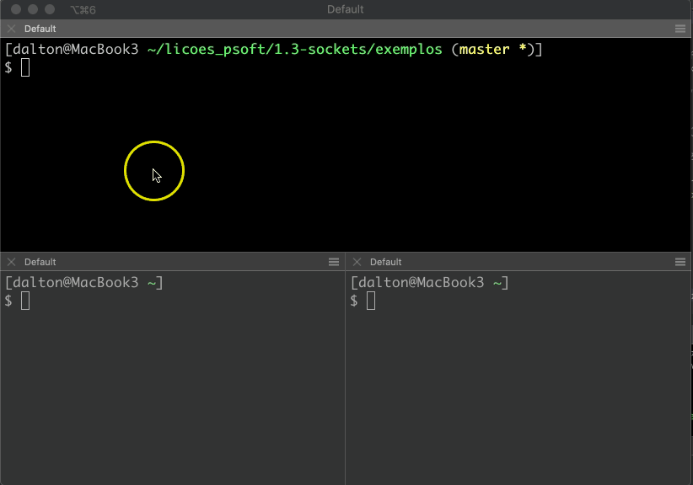Close the bottom-left terminal pane

pos(11,262)
